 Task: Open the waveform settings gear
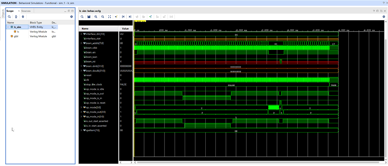click(384, 17)
